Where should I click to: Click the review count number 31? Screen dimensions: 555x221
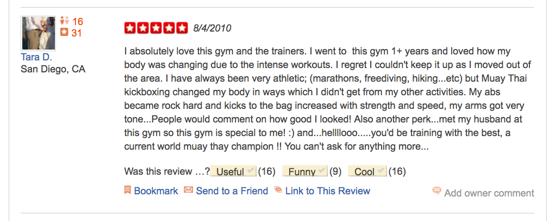[x=77, y=33]
